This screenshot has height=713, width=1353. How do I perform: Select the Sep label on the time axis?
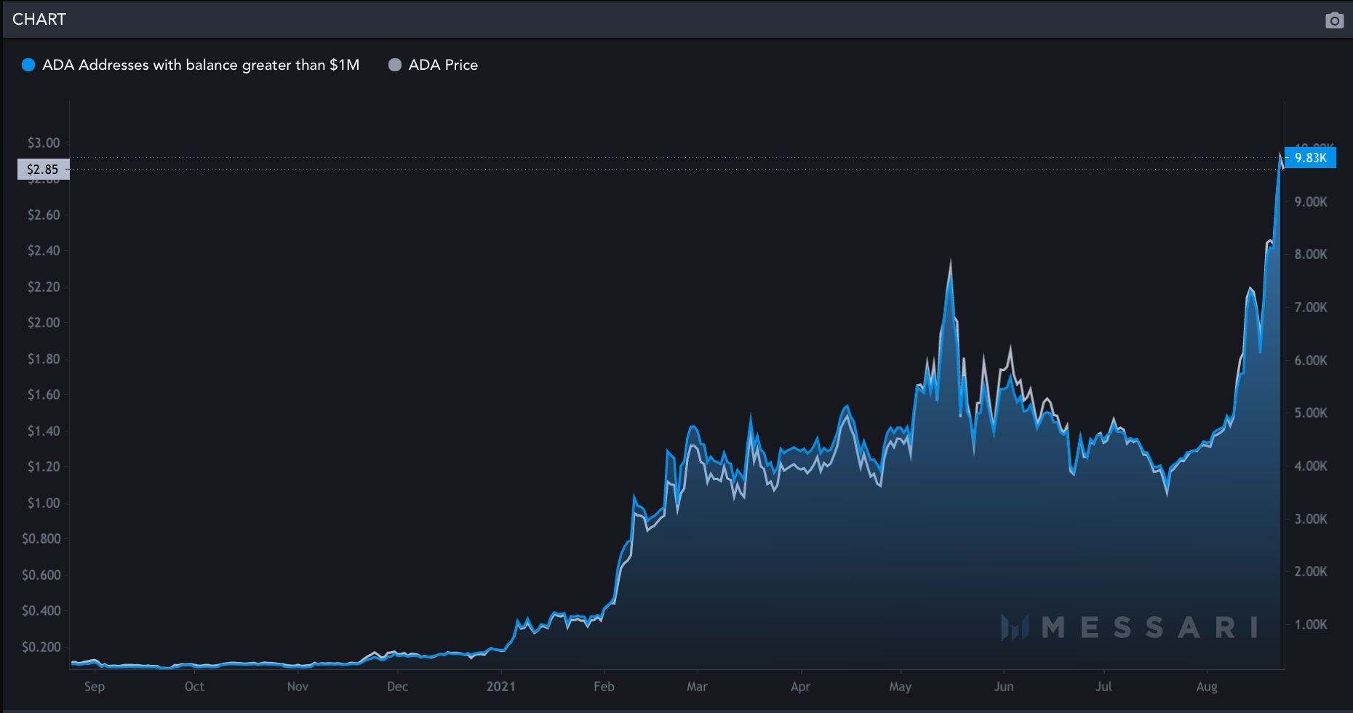95,686
